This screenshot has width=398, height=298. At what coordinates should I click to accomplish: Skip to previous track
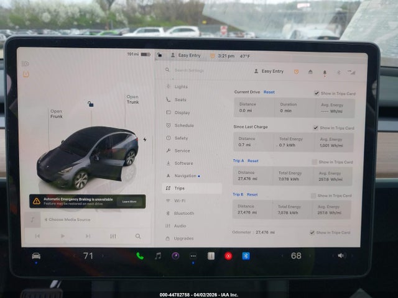pos(37,236)
